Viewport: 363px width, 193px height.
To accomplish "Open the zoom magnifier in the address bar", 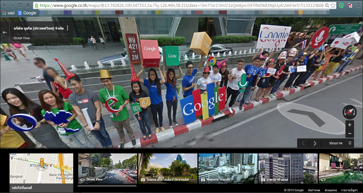I will pos(327,5).
